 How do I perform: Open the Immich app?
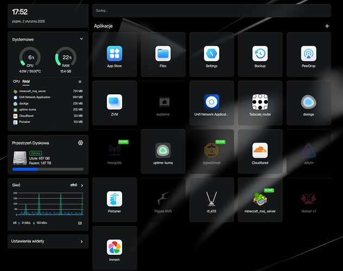tap(115, 247)
